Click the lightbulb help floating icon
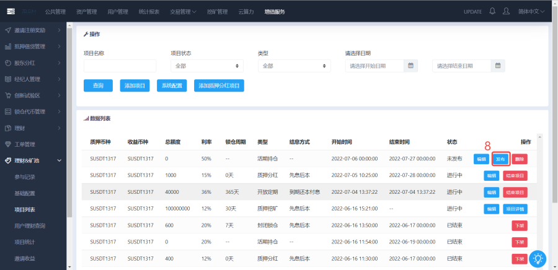 click(538, 258)
